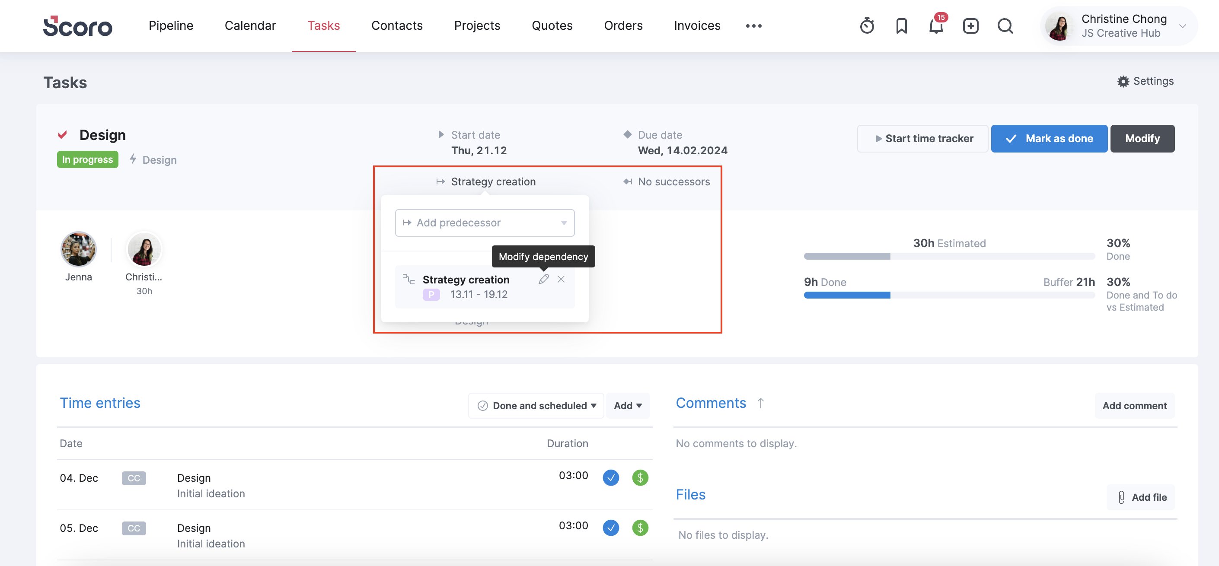The width and height of the screenshot is (1219, 566).
Task: Click the CC badge on 05. Dec row
Action: (x=134, y=528)
